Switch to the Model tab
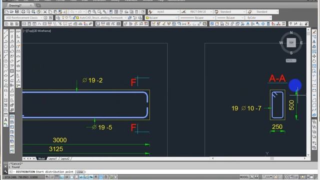The height and width of the screenshot is (180, 320). [41, 158]
